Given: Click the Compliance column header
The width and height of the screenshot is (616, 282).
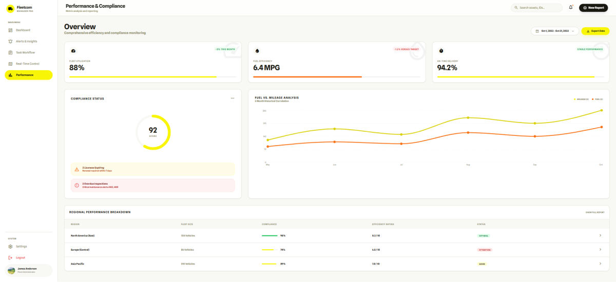Looking at the screenshot, I should coord(269,224).
